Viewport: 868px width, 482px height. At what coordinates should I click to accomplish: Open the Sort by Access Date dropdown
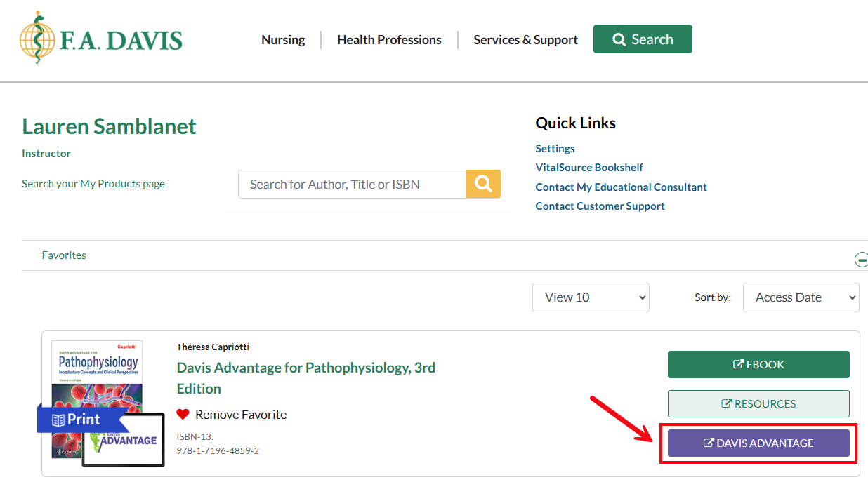click(801, 297)
